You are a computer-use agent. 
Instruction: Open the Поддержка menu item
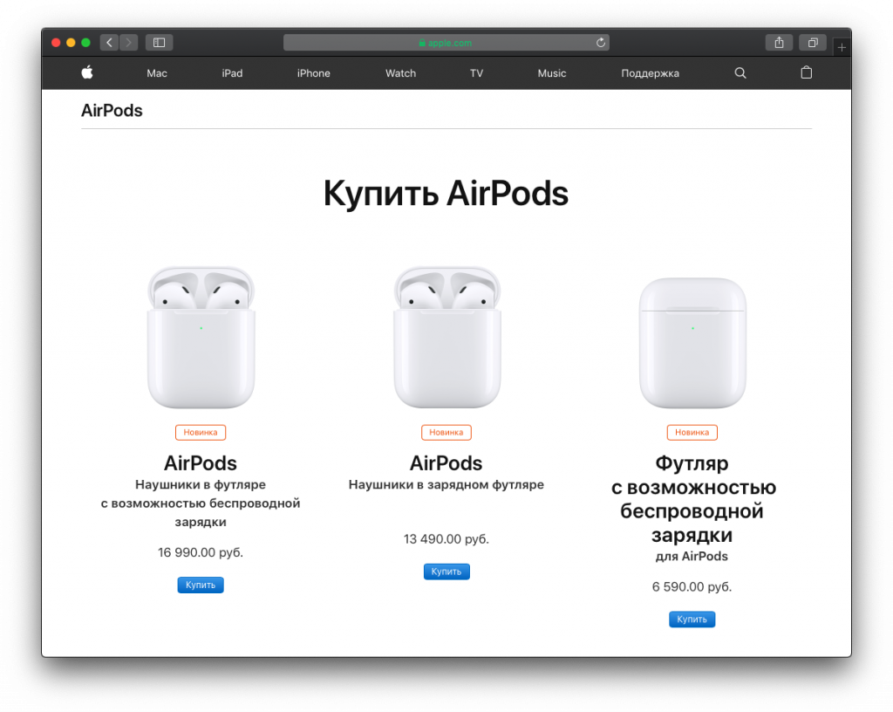tap(650, 73)
